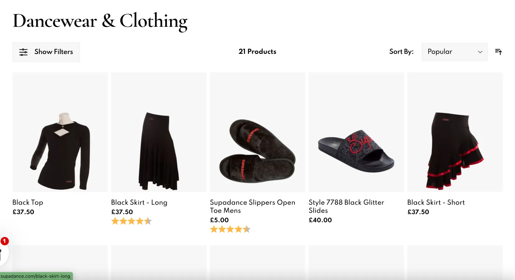Open Style 7788 Black Glitter Slides link
Viewport: 515px width, 280px height.
[x=346, y=206]
